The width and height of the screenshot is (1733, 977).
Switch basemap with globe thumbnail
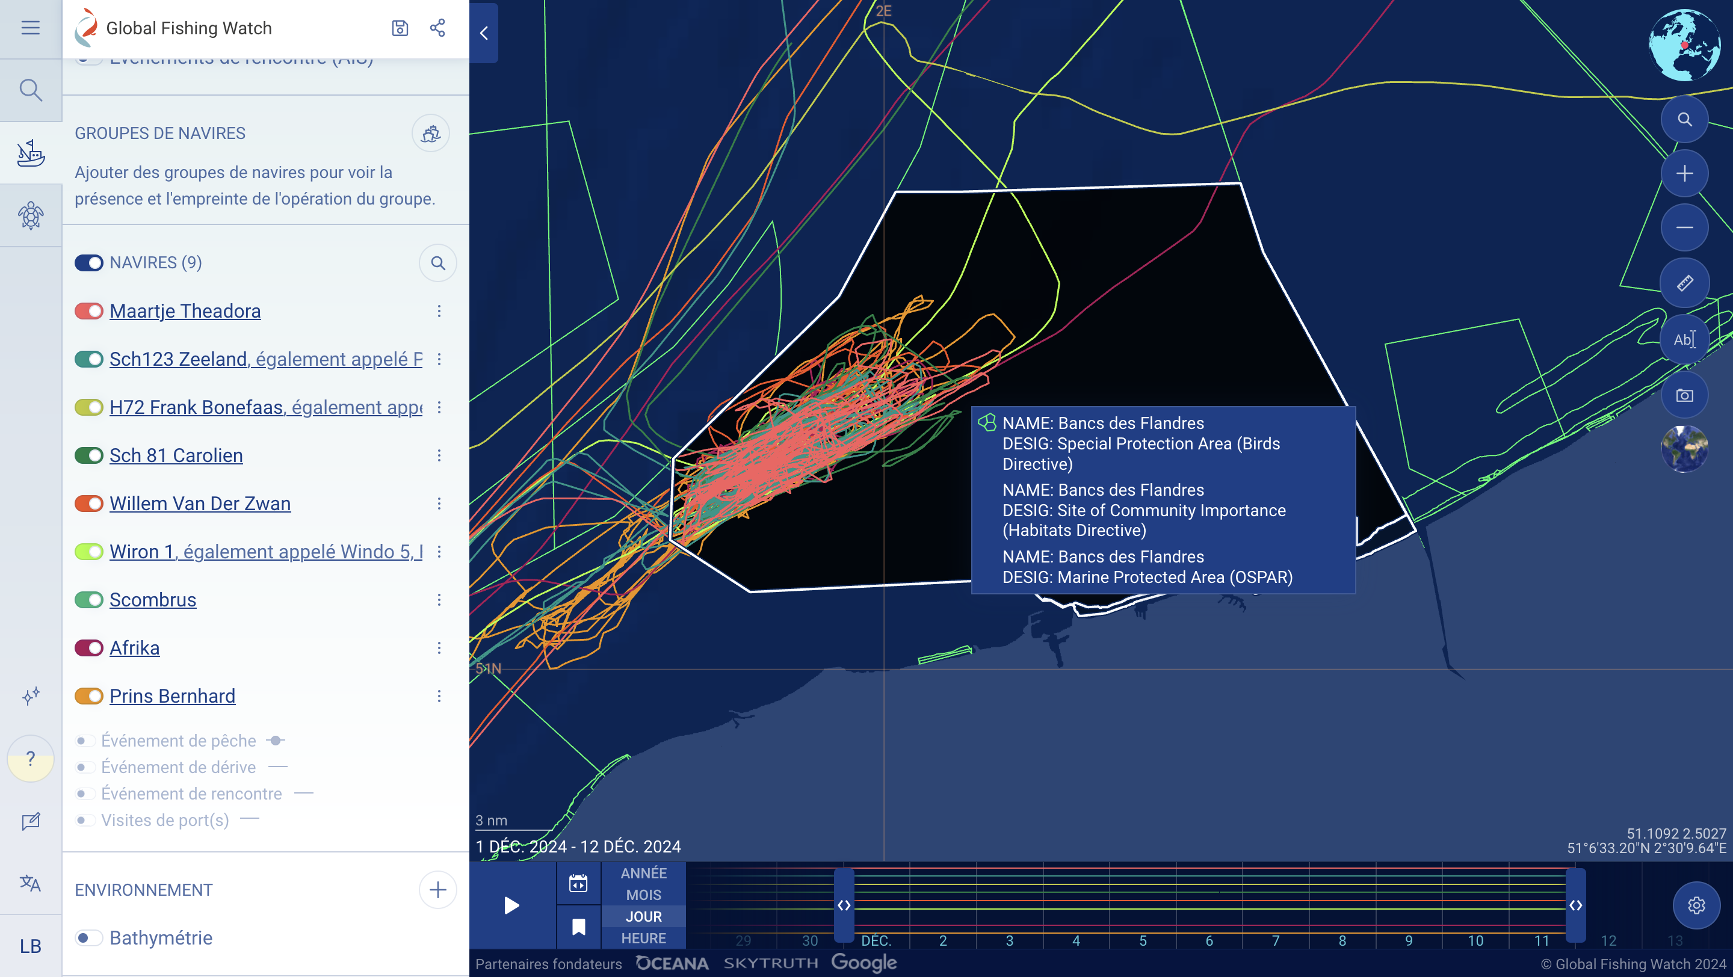(1684, 449)
